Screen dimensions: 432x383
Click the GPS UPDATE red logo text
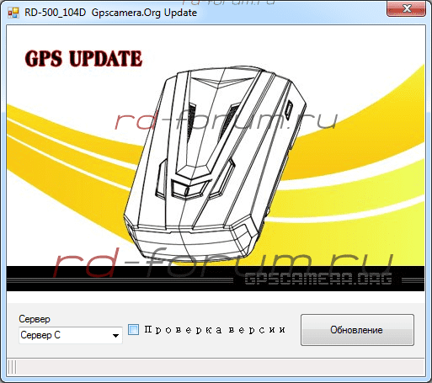click(83, 59)
